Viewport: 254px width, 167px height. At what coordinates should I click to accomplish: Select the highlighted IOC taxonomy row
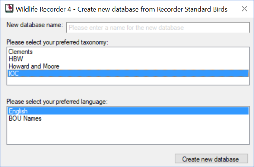128,74
